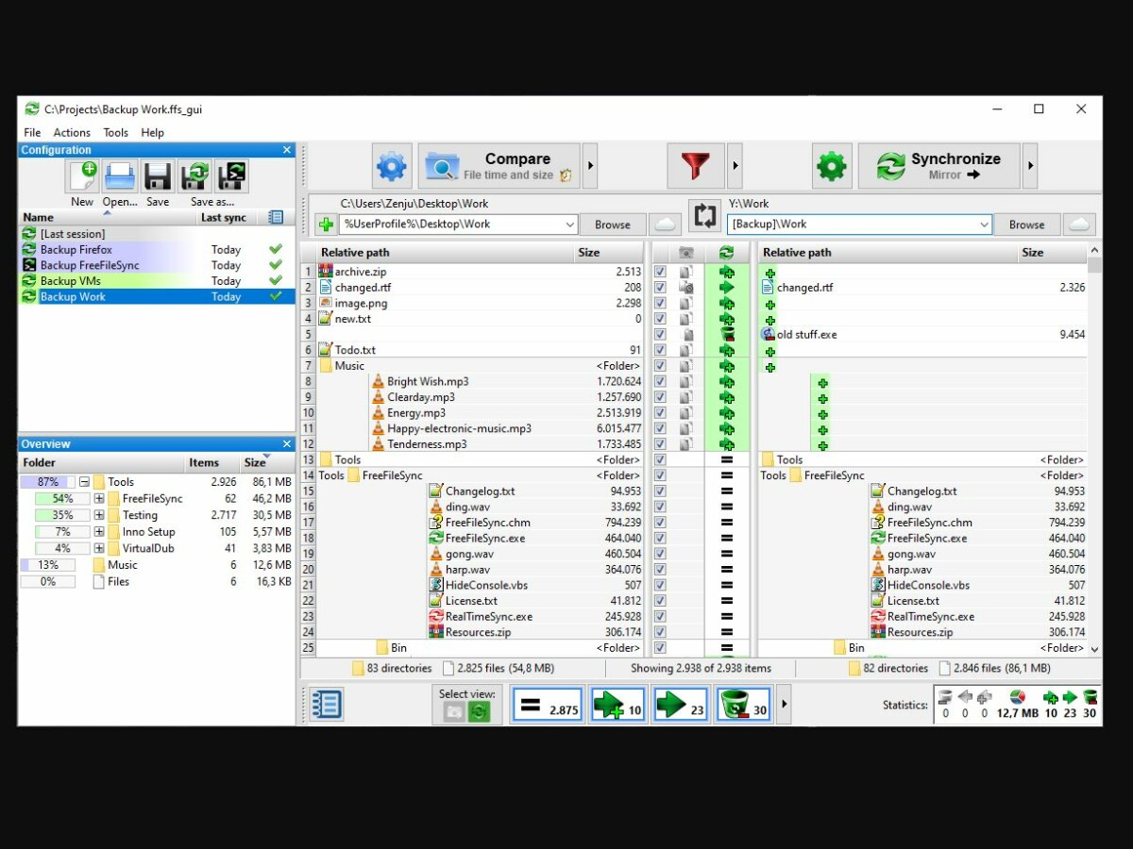
Task: Toggle display of equal files in view
Action: click(546, 704)
